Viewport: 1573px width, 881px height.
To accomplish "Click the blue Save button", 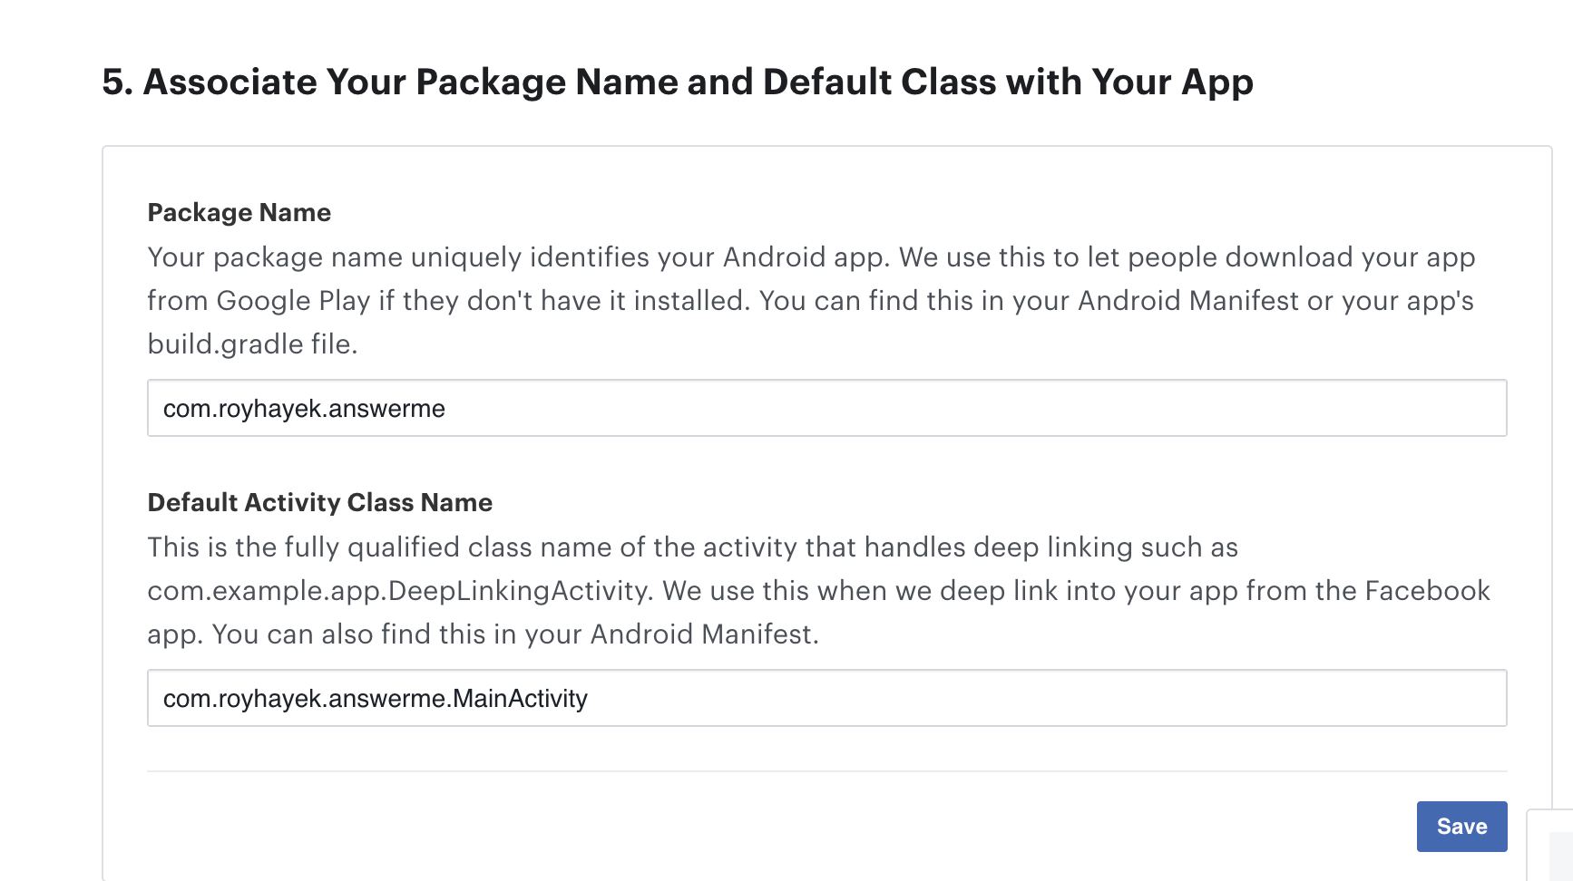I will point(1461,826).
